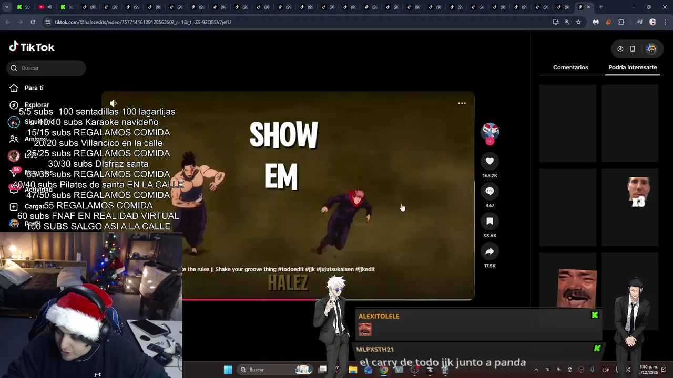This screenshot has height=378, width=673.
Task: Open the video author's avatar
Action: tap(490, 131)
